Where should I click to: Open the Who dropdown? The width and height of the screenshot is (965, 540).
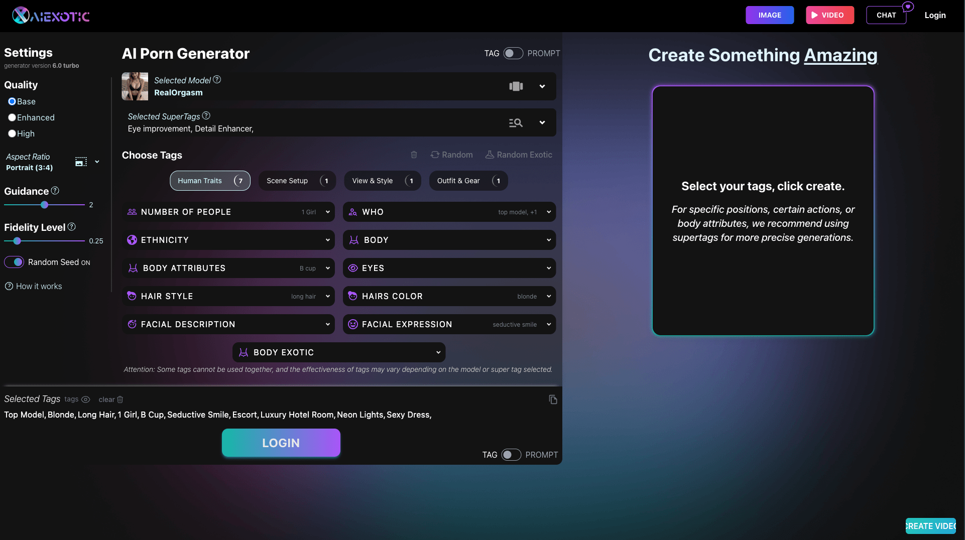[449, 212]
